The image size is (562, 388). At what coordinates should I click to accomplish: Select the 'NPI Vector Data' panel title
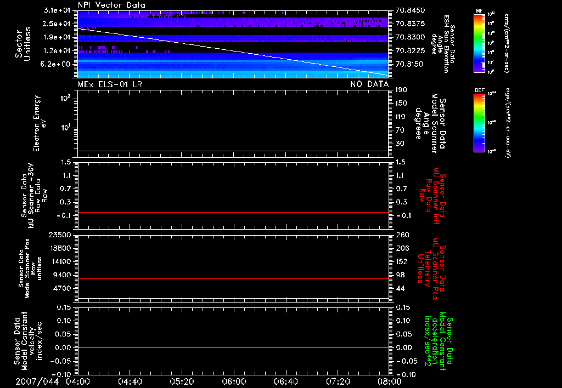[111, 5]
